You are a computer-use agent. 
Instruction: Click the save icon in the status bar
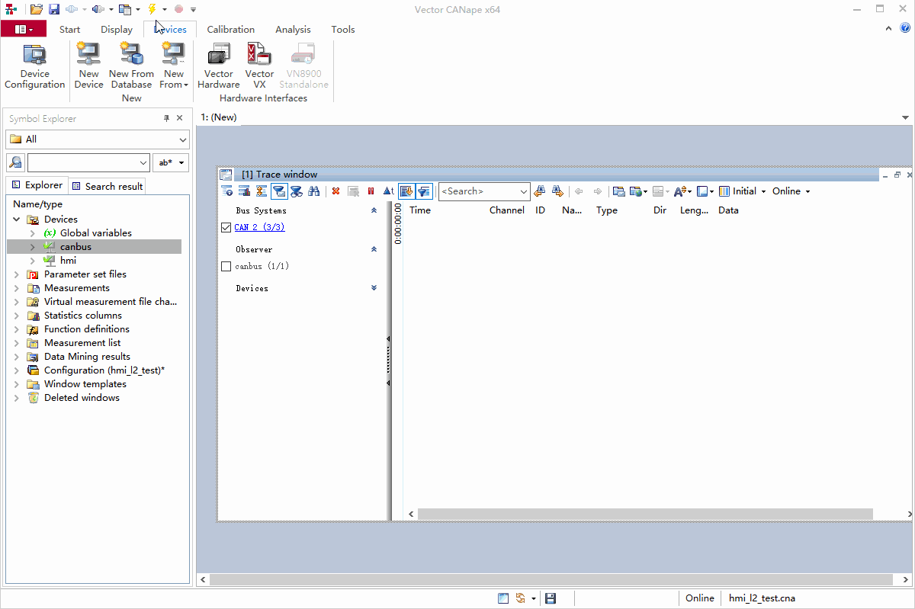(x=551, y=598)
